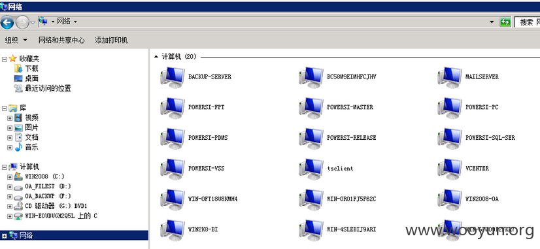
Task: Select POWERSI-VSS computer icon
Action: [173, 169]
